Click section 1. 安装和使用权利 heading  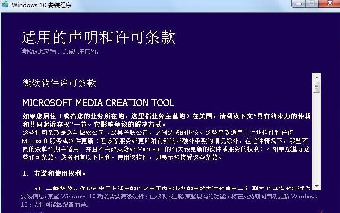point(54,173)
